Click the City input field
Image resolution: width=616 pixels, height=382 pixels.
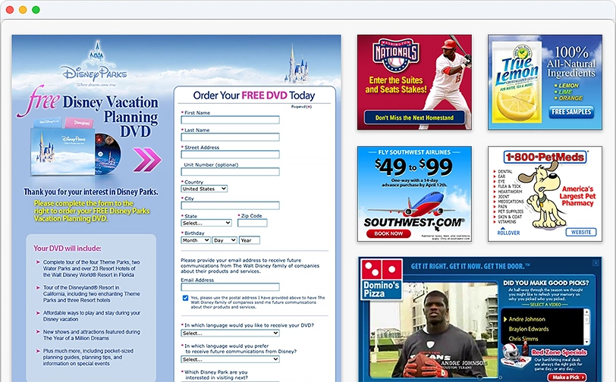(230, 205)
